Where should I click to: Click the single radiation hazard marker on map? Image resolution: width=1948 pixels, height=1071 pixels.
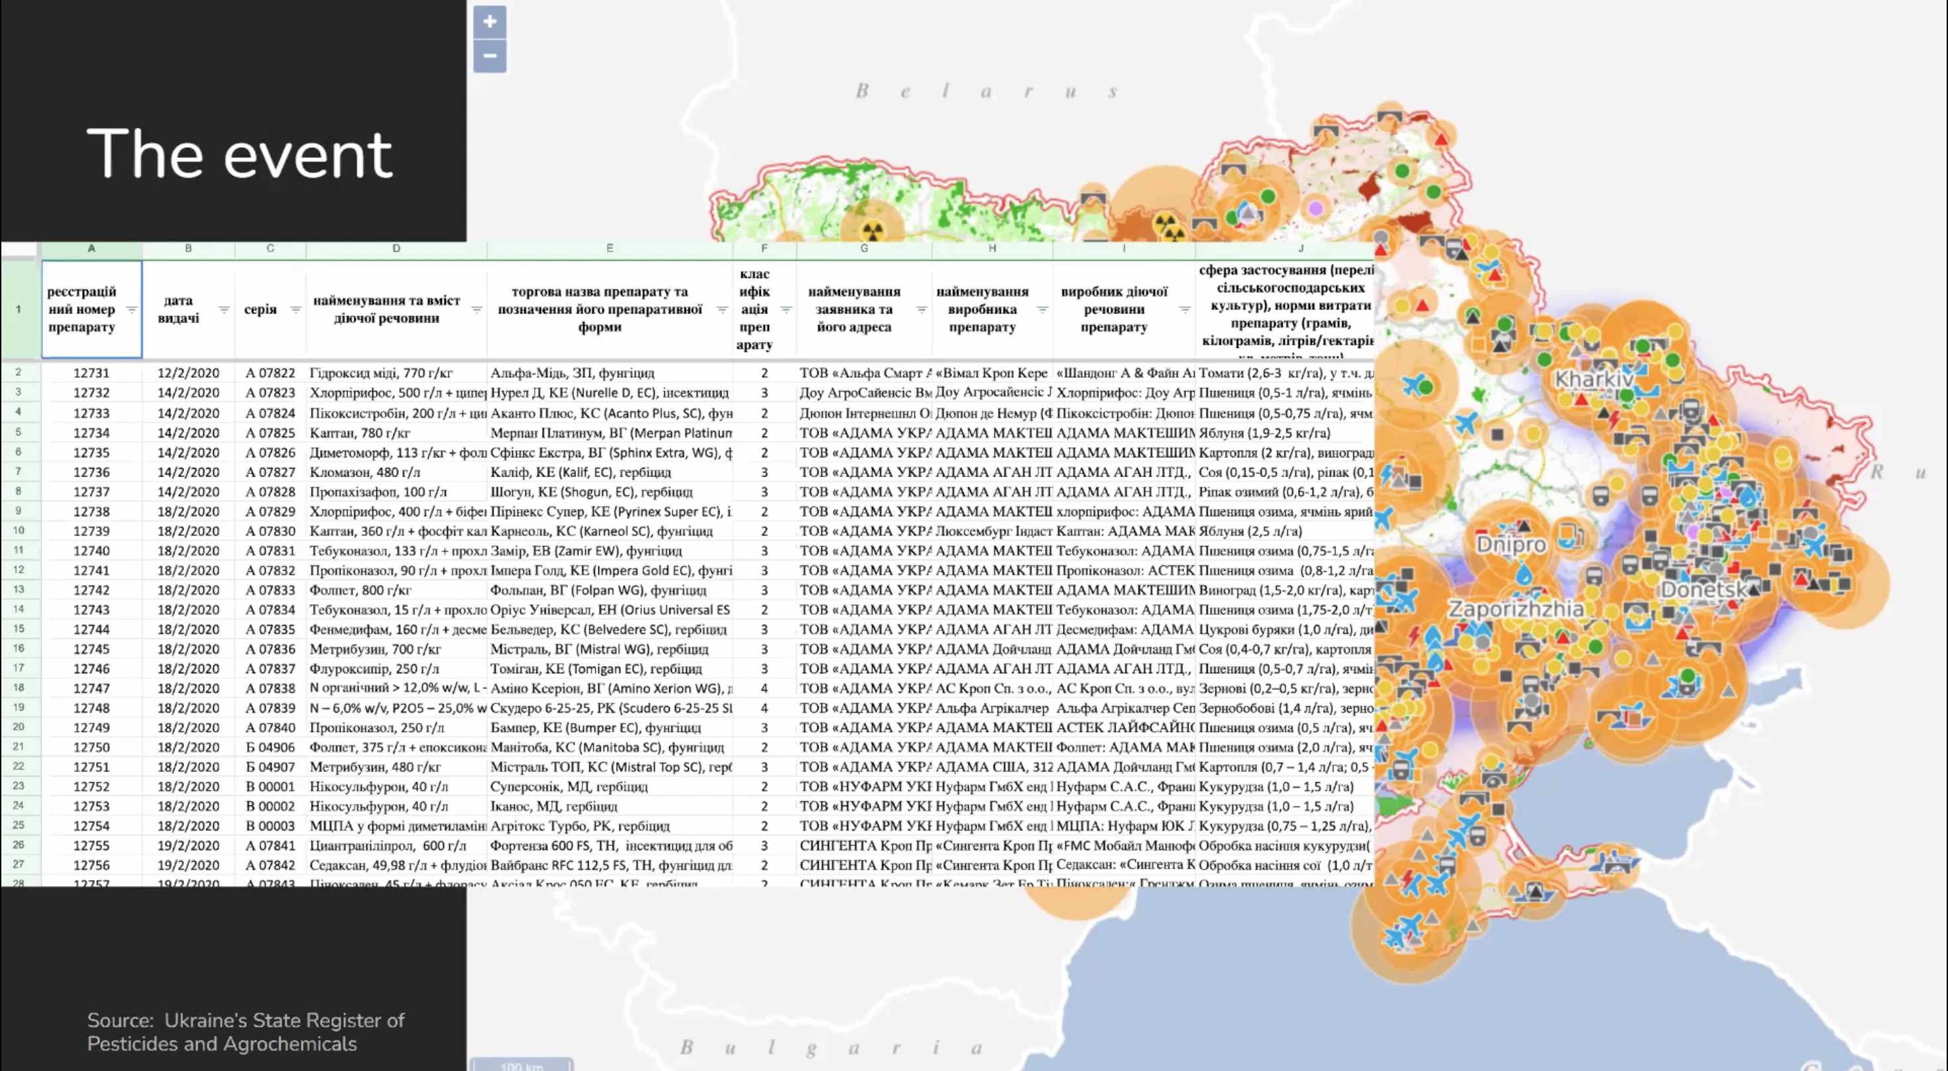click(873, 229)
